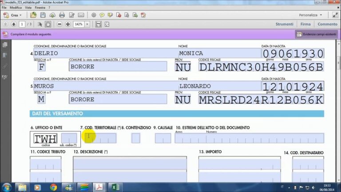Viewport: 341px width, 192px height.
Task: Open the File menu
Action: click(4, 8)
